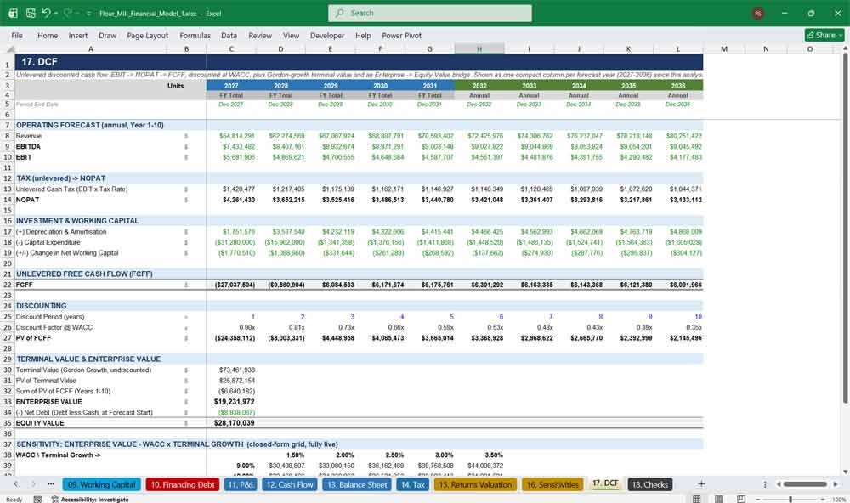Undo the last action
Image resolution: width=850 pixels, height=503 pixels.
point(46,13)
